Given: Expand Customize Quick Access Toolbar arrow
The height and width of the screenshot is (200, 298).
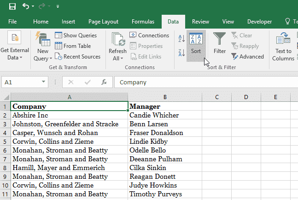Looking at the screenshot, I should (x=58, y=6).
